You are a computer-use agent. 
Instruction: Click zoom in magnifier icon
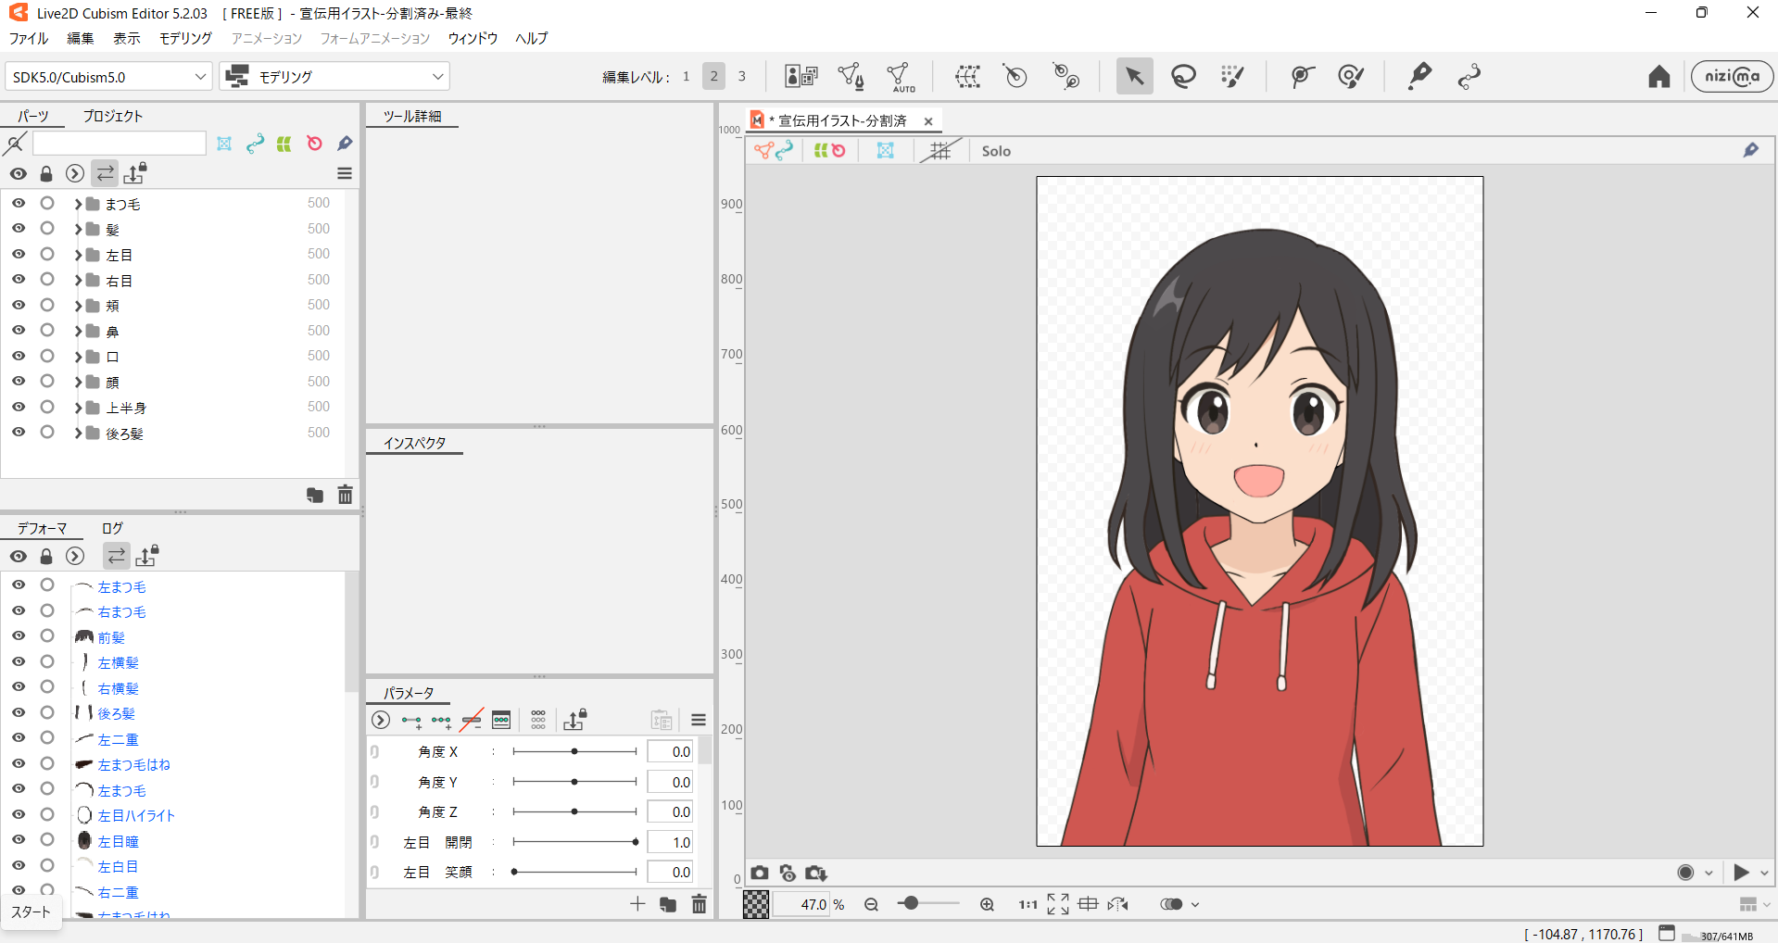click(x=987, y=904)
